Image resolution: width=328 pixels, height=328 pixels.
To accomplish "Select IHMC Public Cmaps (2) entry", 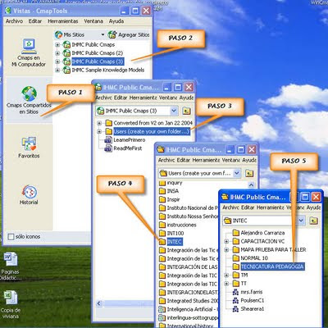I will coord(98,53).
